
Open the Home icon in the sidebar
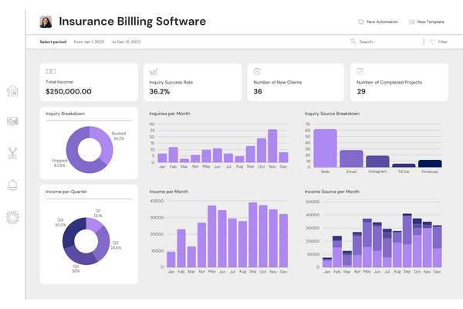pos(12,91)
